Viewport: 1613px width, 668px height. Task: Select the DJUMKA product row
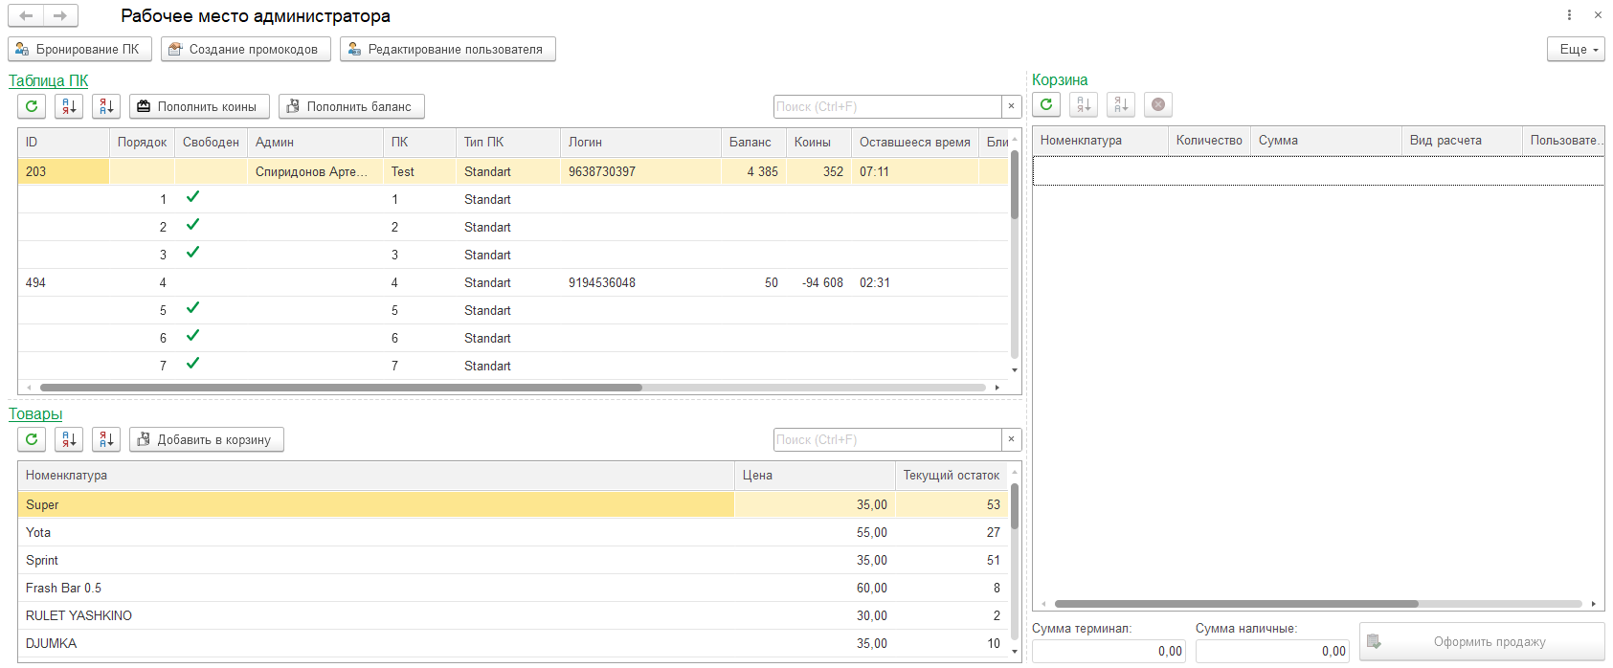[513, 643]
